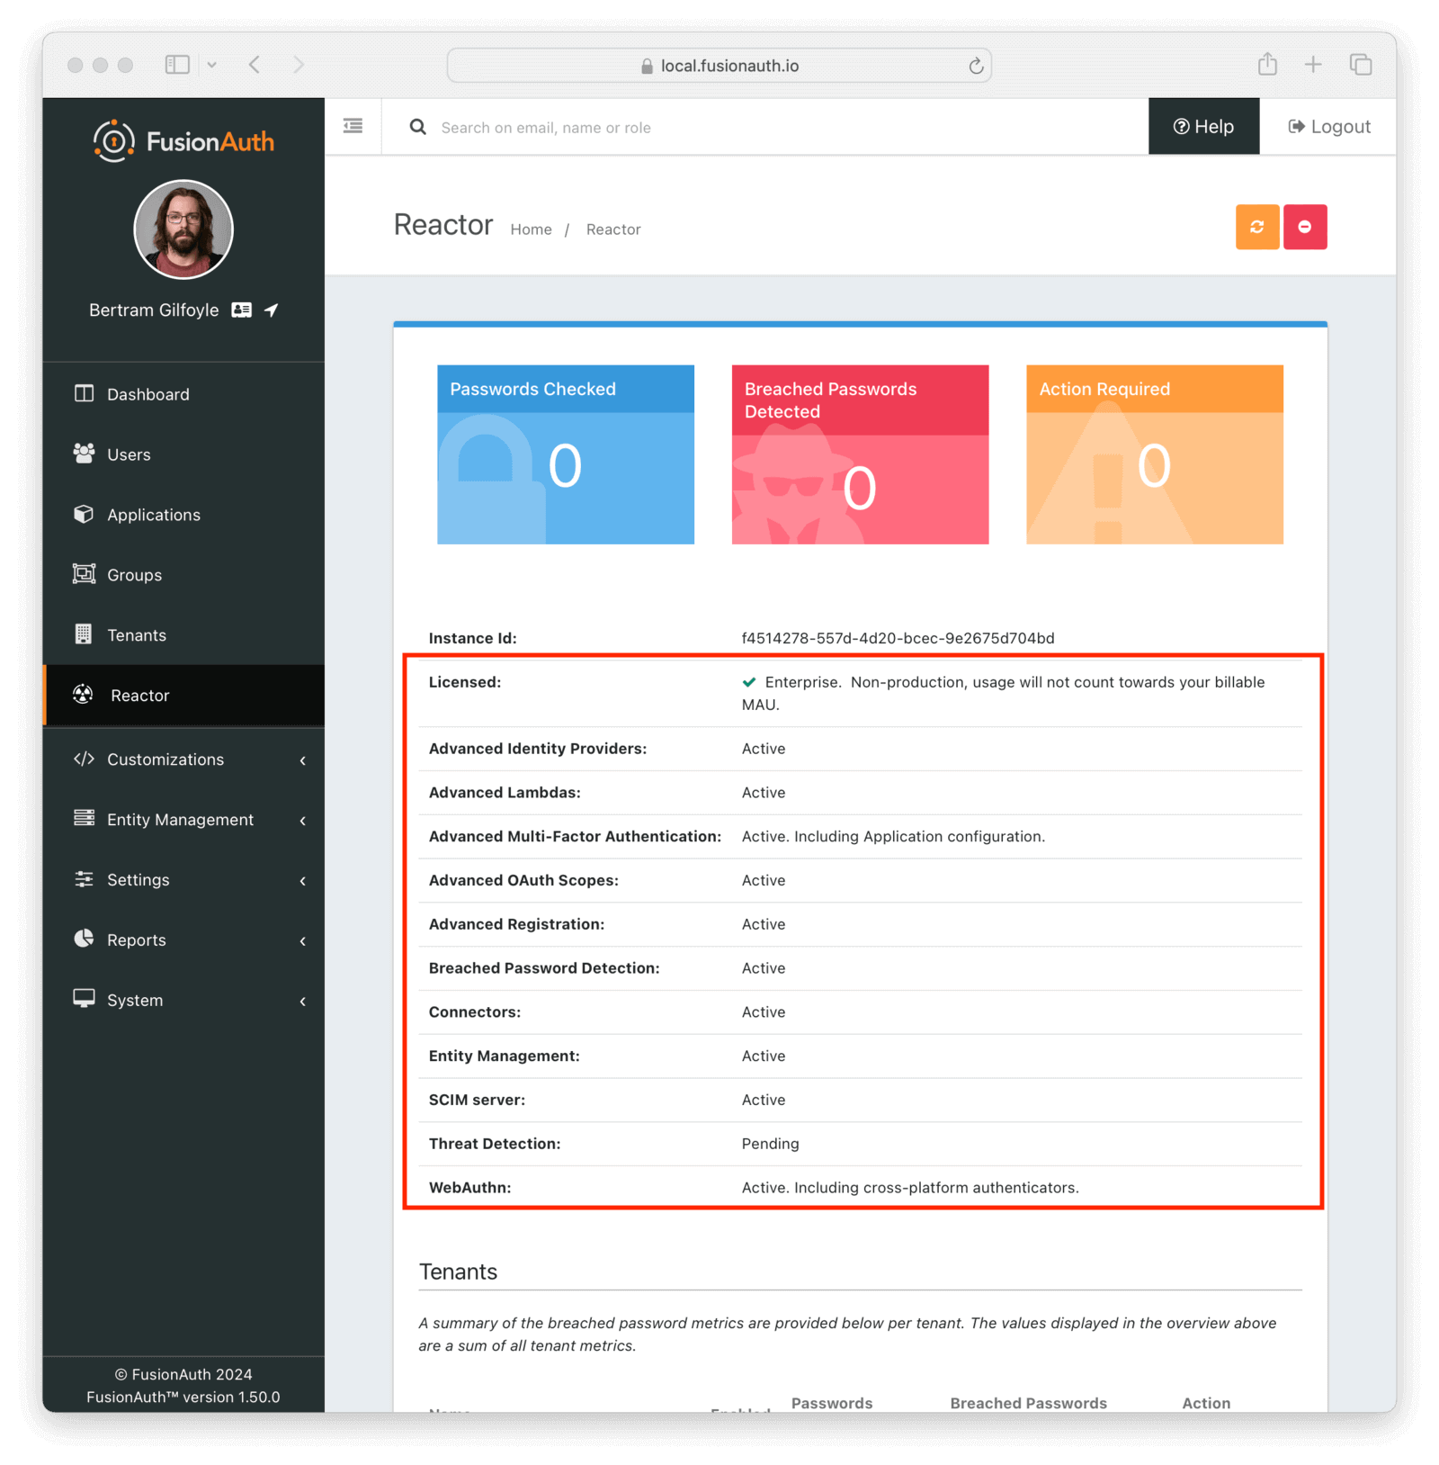Viewport: 1439px width, 1465px height.
Task: Click the FusionAuth logo in the sidebar
Action: point(183,141)
